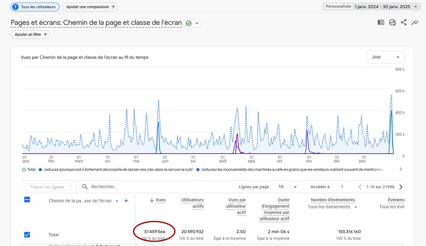426x246 pixels.
Task: Click the search magnifier icon
Action: pyautogui.click(x=85, y=187)
